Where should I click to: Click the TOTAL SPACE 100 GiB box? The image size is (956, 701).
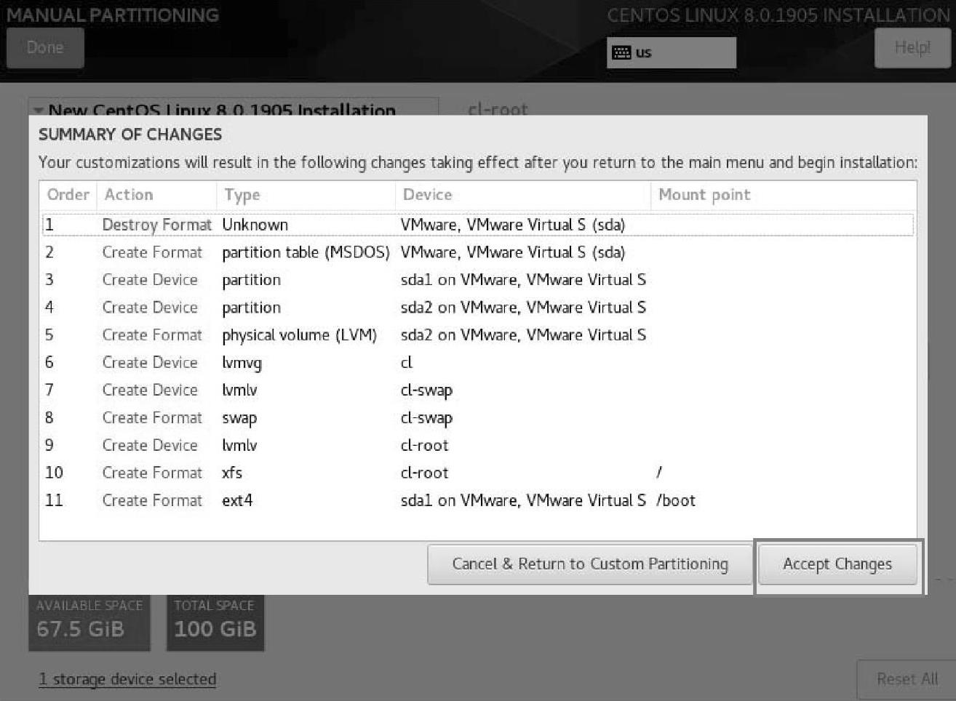[215, 622]
